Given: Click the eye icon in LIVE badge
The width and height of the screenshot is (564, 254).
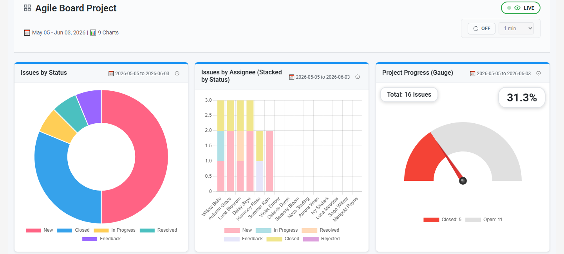Looking at the screenshot, I should (517, 8).
